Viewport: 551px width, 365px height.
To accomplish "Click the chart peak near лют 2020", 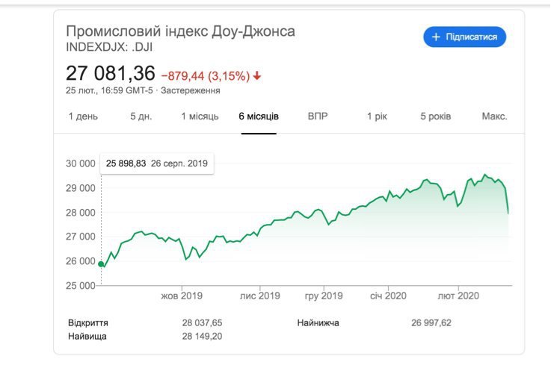I will 485,175.
